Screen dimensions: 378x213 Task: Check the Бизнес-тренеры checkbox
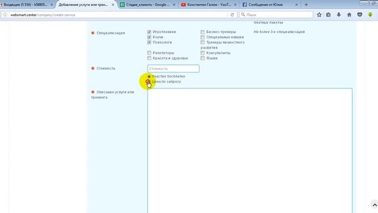coord(203,32)
